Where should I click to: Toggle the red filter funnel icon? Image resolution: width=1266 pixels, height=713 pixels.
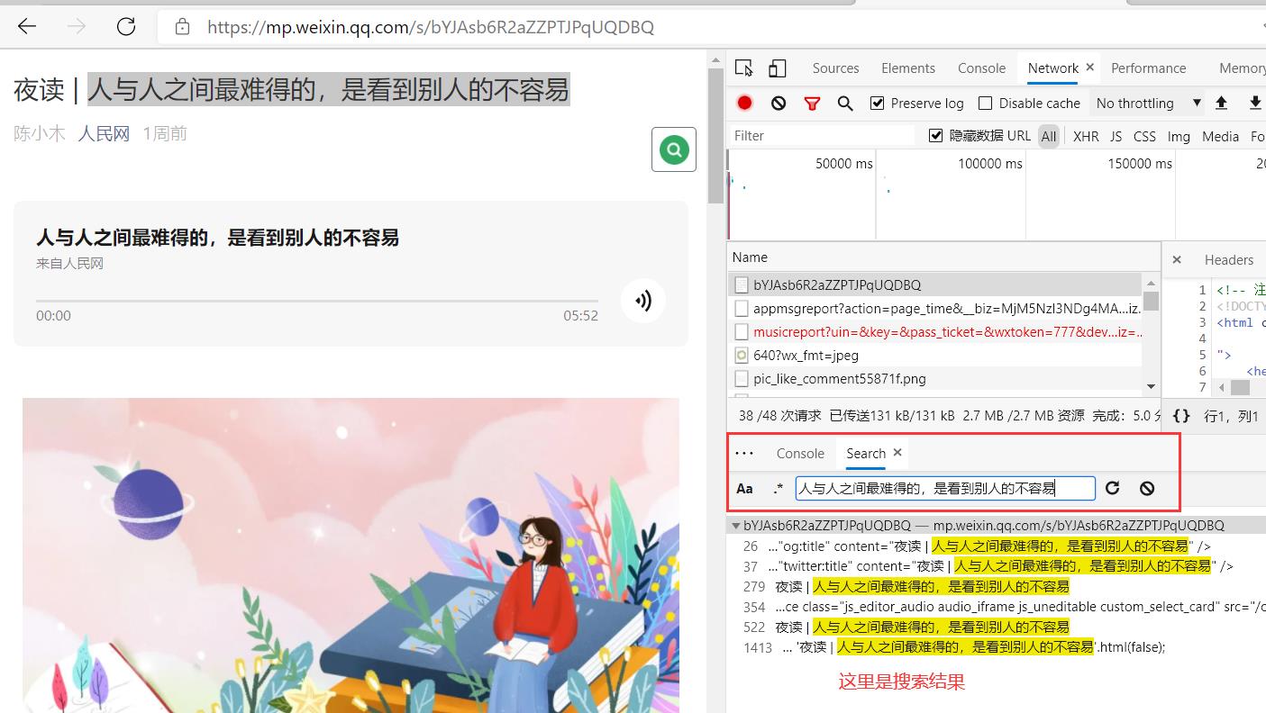click(x=812, y=104)
